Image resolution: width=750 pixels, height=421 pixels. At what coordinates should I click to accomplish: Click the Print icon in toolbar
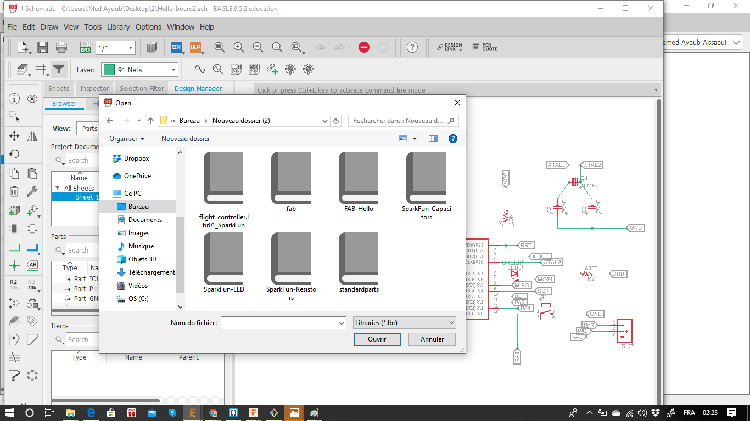click(61, 48)
